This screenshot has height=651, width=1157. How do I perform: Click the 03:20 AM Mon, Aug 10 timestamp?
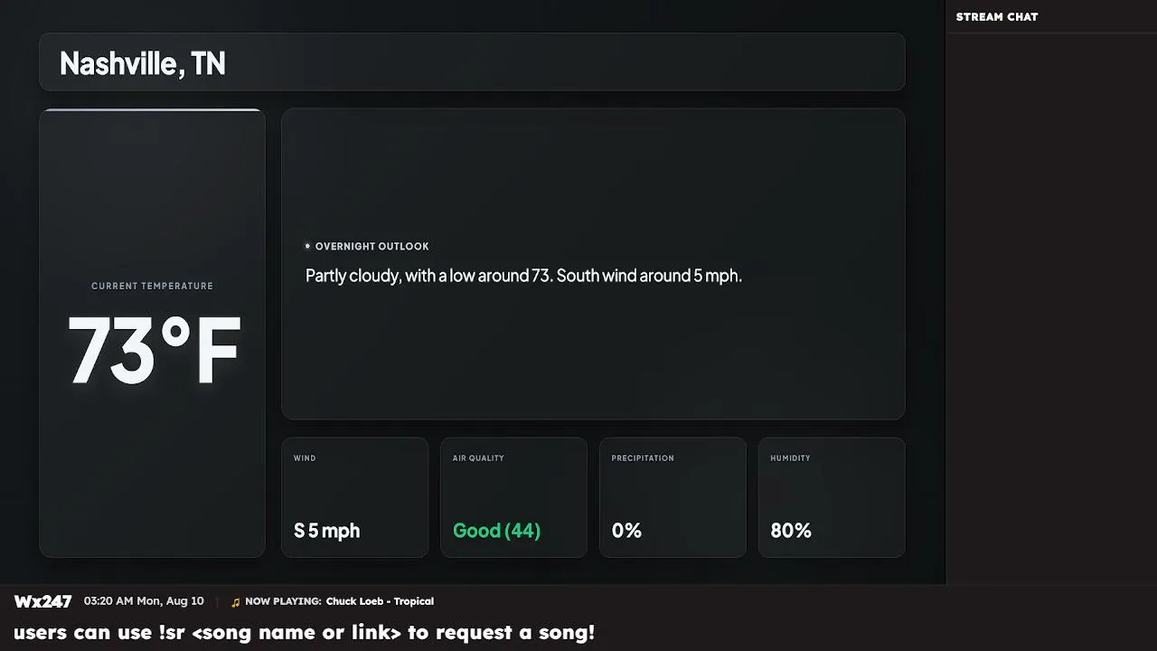144,601
